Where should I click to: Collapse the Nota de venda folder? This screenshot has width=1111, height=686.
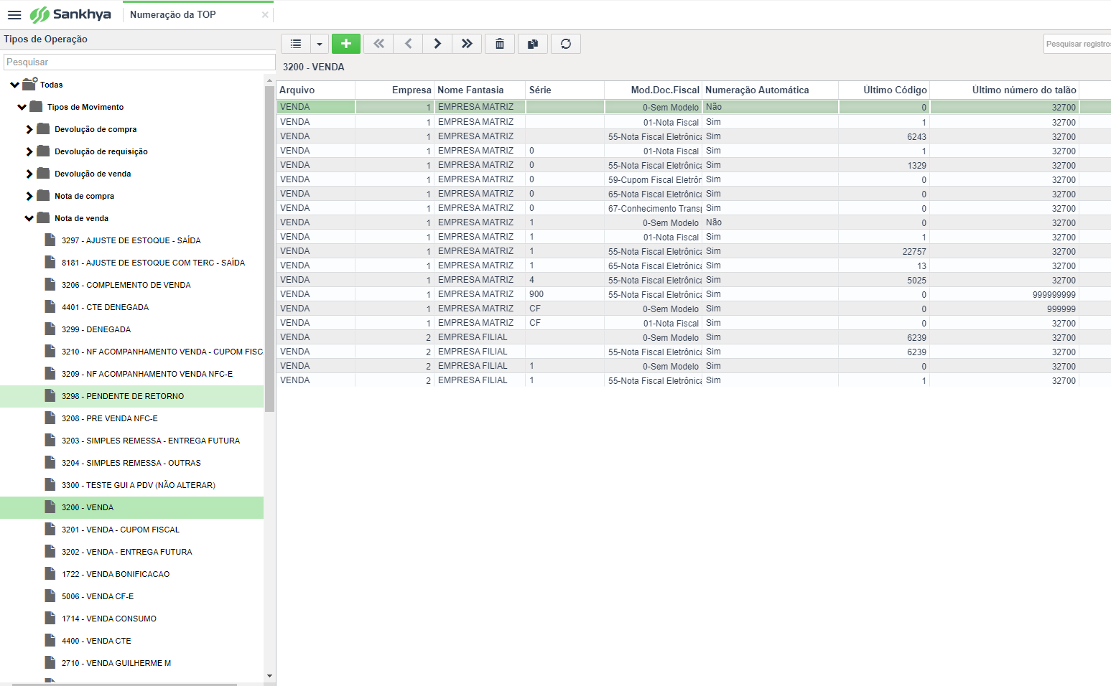click(29, 219)
